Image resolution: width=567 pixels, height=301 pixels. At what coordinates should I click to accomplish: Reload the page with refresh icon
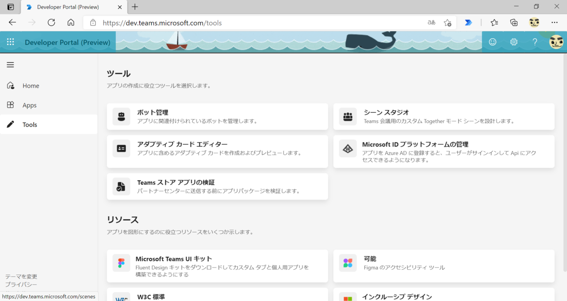[x=52, y=22]
